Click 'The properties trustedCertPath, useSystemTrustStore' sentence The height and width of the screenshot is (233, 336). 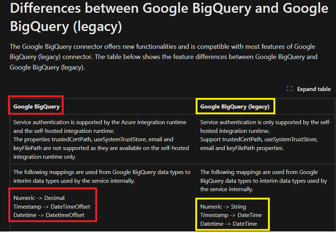click(x=101, y=148)
